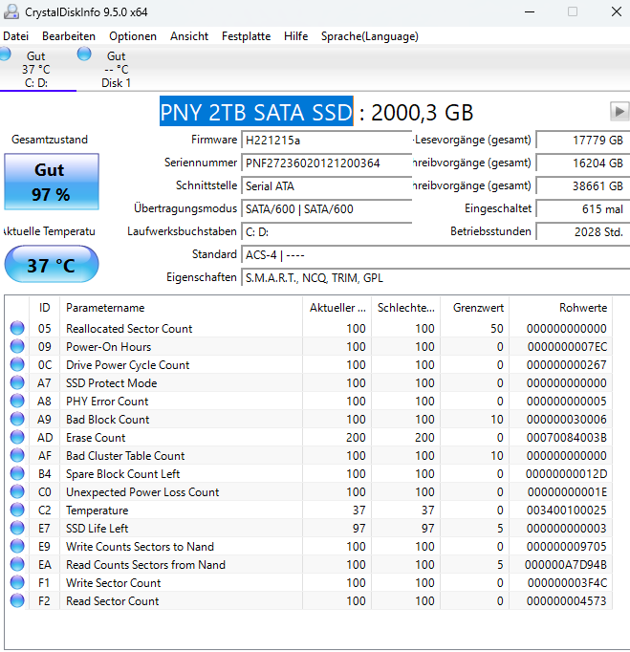
Task: Click the 16204 GB writes value
Action: click(x=582, y=163)
